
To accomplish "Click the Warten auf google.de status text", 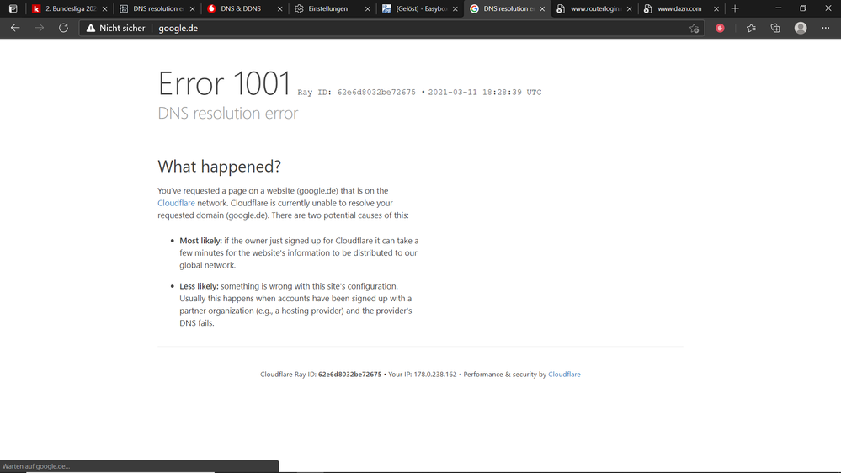I will (x=36, y=466).
